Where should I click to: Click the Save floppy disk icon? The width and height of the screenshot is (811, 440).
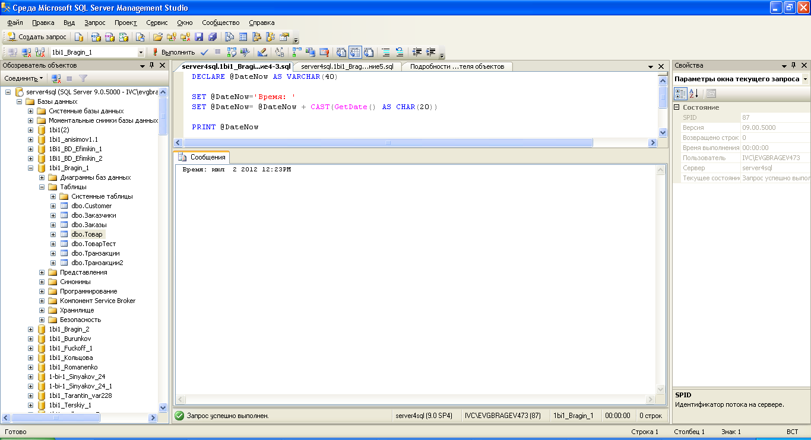pos(199,37)
